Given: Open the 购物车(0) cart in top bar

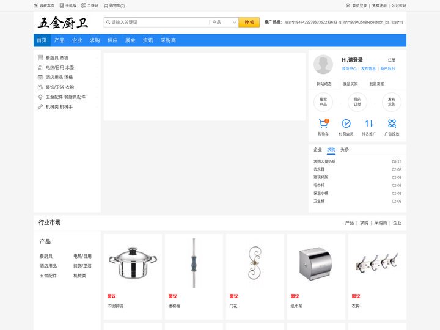Looking at the screenshot, I should 114,5.
